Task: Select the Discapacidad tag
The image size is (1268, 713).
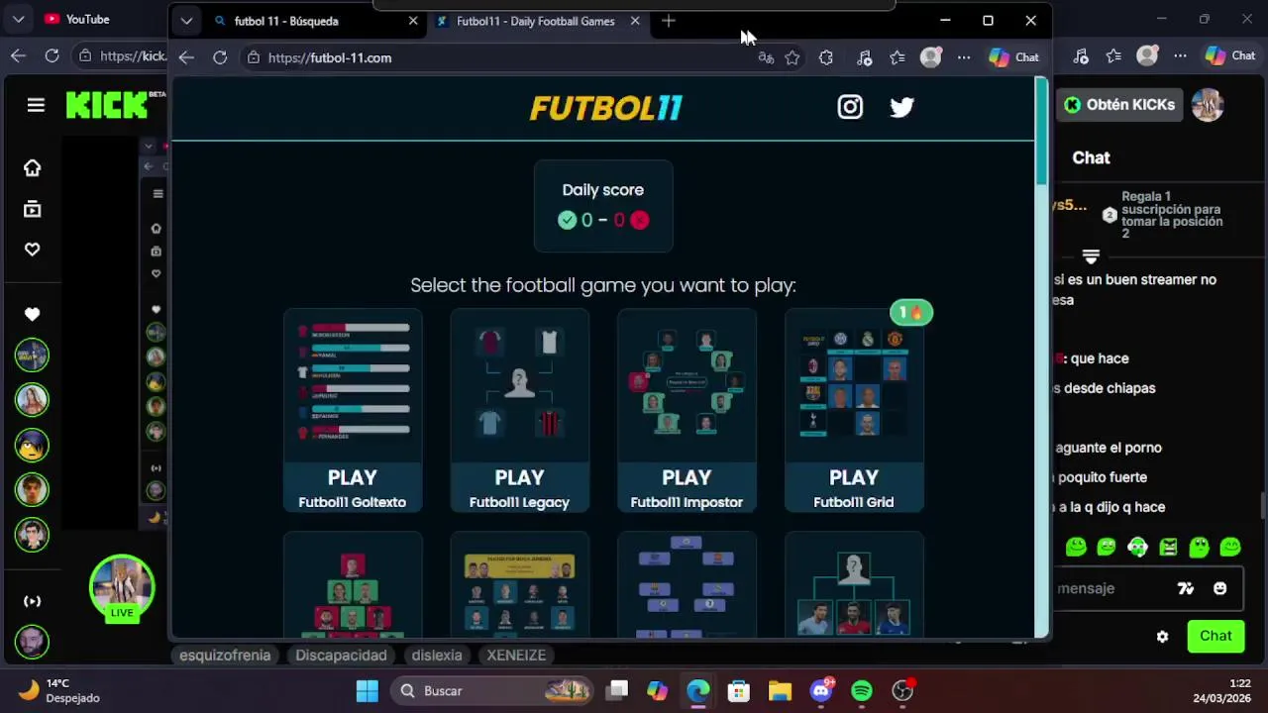Action: tap(341, 656)
